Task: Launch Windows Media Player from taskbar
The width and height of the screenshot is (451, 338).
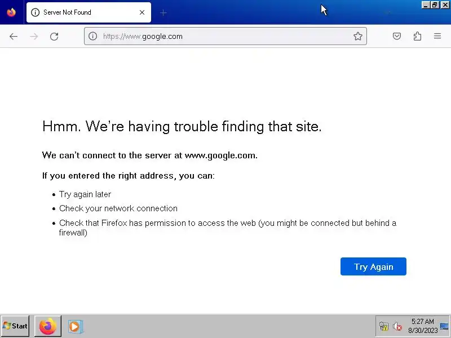Action: tap(74, 326)
